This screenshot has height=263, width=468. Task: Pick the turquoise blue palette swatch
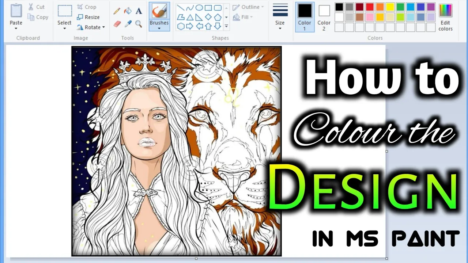(411, 7)
